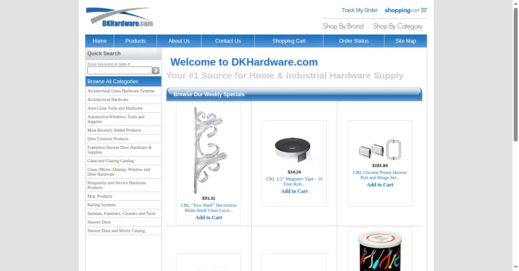Open the shopping cart icon link
519x271 pixels.
(x=406, y=10)
